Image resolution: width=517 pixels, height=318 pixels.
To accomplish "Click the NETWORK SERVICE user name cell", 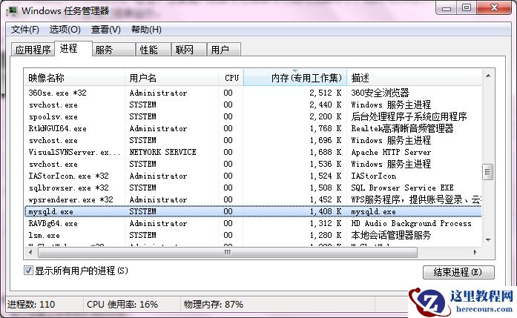I will pyautogui.click(x=162, y=152).
